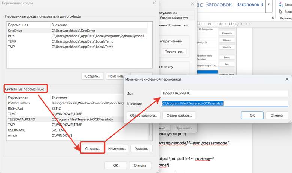The width and height of the screenshot is (292, 173).
Task: Click small Вверх button in Word document image
Action: tap(227, 57)
